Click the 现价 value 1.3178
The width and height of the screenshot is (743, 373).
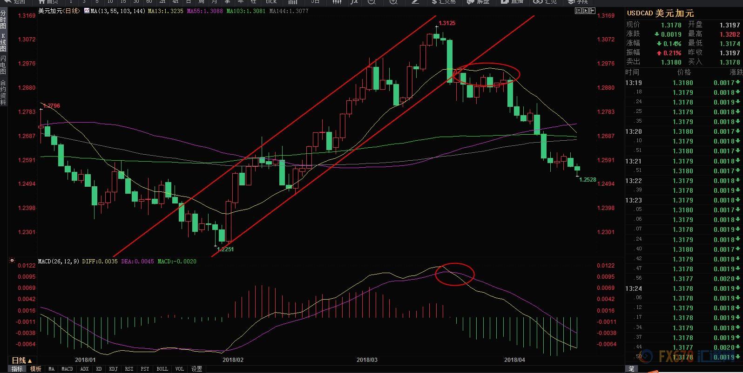tap(671, 25)
